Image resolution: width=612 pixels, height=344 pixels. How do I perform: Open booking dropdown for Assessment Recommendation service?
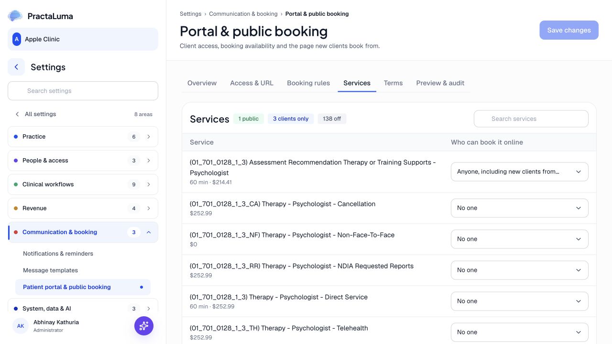pyautogui.click(x=519, y=172)
